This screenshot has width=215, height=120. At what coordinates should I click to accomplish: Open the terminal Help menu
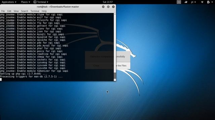(44, 11)
